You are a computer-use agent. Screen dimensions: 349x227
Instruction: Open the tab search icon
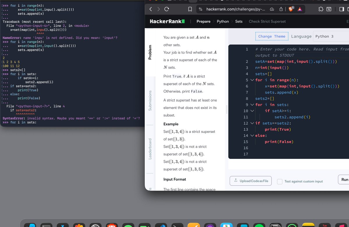pyautogui.click(x=329, y=9)
